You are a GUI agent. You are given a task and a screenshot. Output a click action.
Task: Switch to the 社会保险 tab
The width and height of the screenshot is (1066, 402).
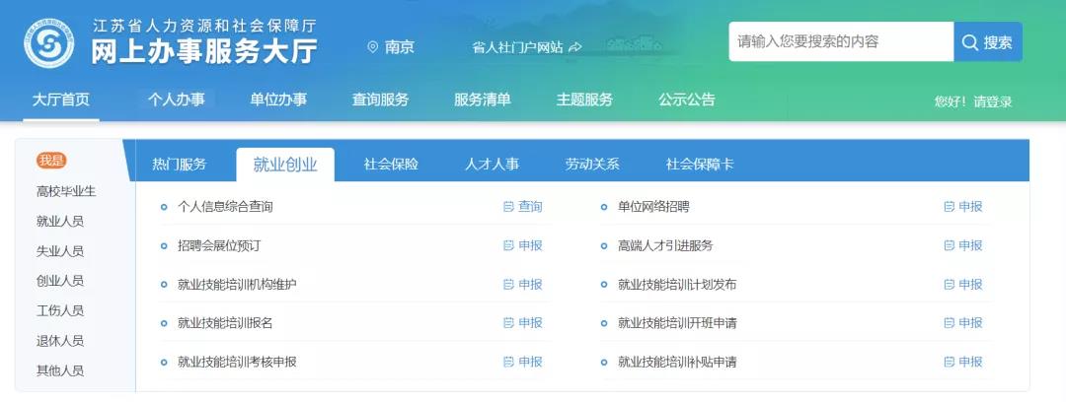pos(391,165)
